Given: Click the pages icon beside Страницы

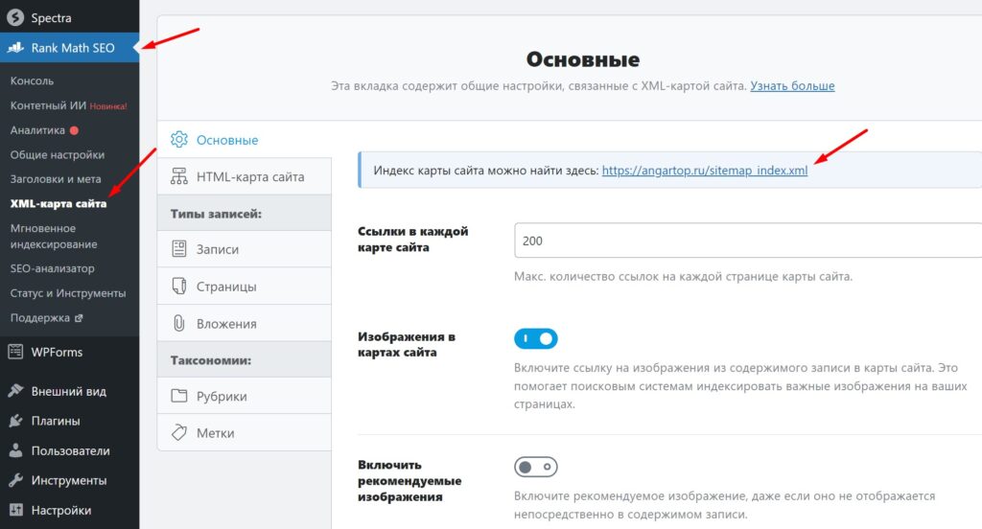Looking at the screenshot, I should coord(179,287).
